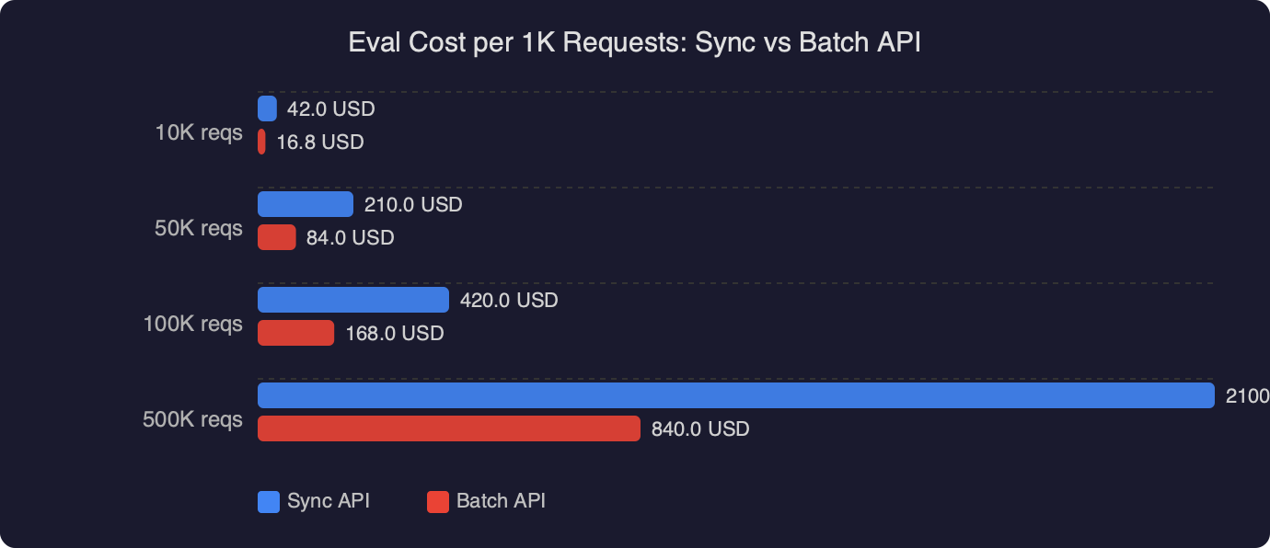1270x548 pixels.
Task: Select the red 84.0 USD bar
Action: 277,237
